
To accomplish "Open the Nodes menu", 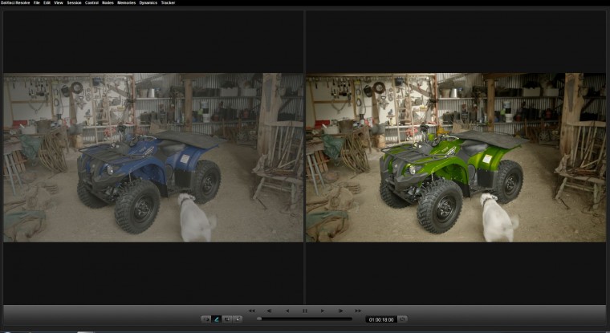I will [108, 3].
